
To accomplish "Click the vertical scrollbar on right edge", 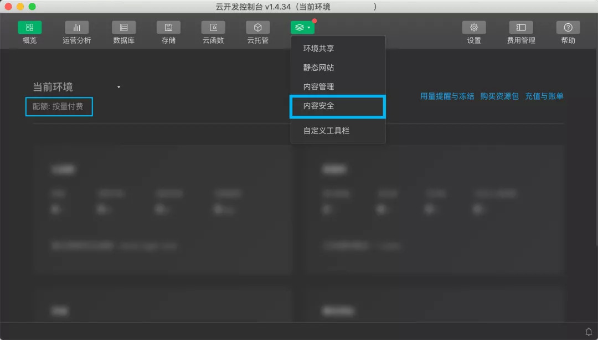I will click(x=596, y=147).
